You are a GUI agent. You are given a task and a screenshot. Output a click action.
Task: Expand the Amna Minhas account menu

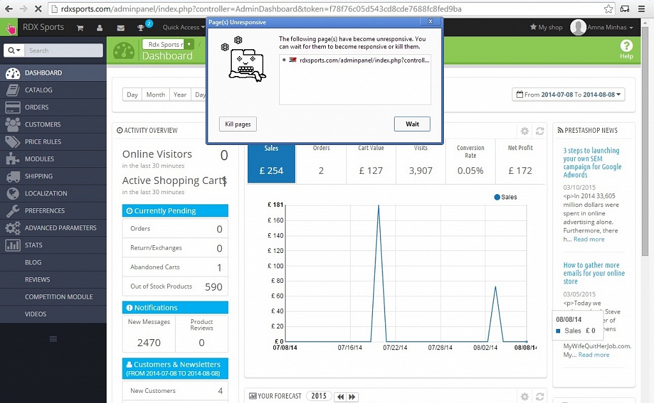(x=610, y=27)
